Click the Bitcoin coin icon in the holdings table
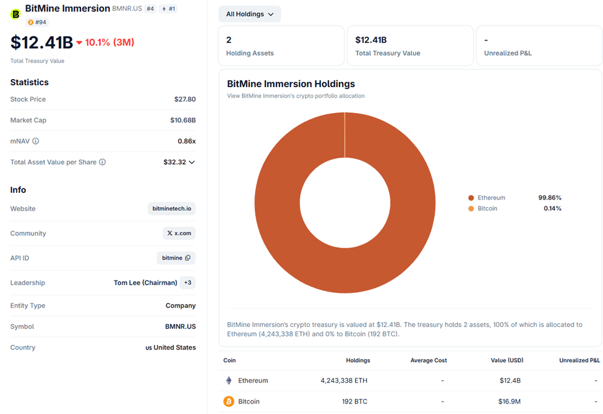The width and height of the screenshot is (603, 414). pyautogui.click(x=229, y=401)
